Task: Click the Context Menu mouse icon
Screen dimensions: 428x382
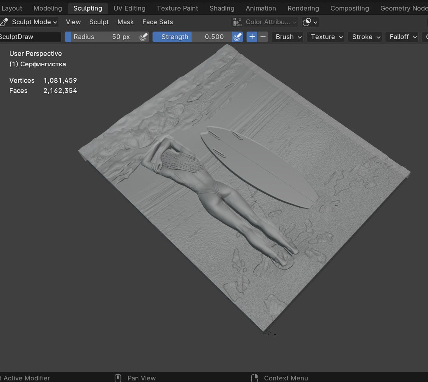Action: click(255, 378)
